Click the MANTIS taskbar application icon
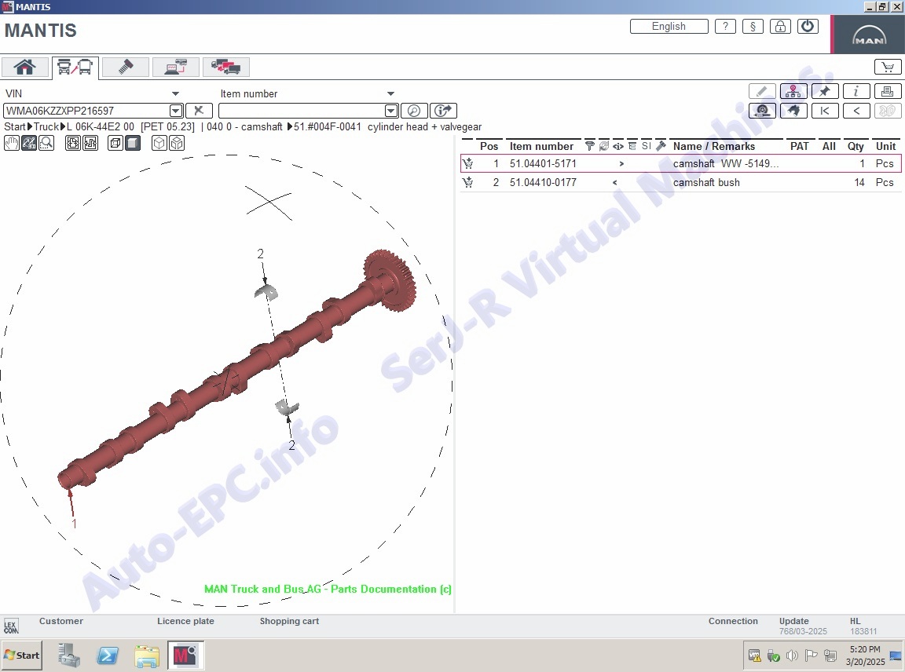The image size is (905, 672). click(x=185, y=656)
